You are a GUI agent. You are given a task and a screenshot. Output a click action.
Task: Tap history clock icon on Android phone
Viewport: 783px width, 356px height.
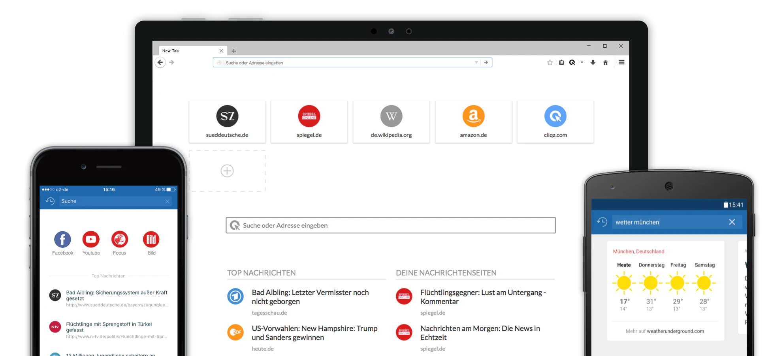tap(602, 222)
